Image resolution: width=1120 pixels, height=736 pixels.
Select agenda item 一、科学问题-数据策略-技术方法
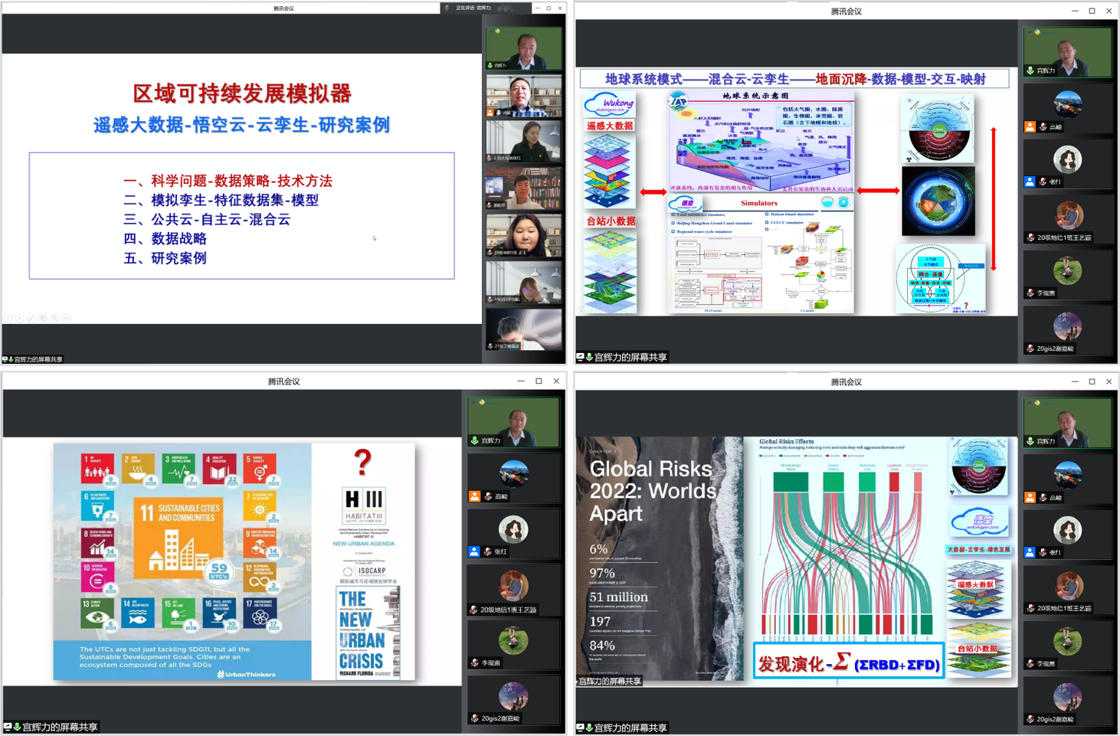pyautogui.click(x=228, y=181)
